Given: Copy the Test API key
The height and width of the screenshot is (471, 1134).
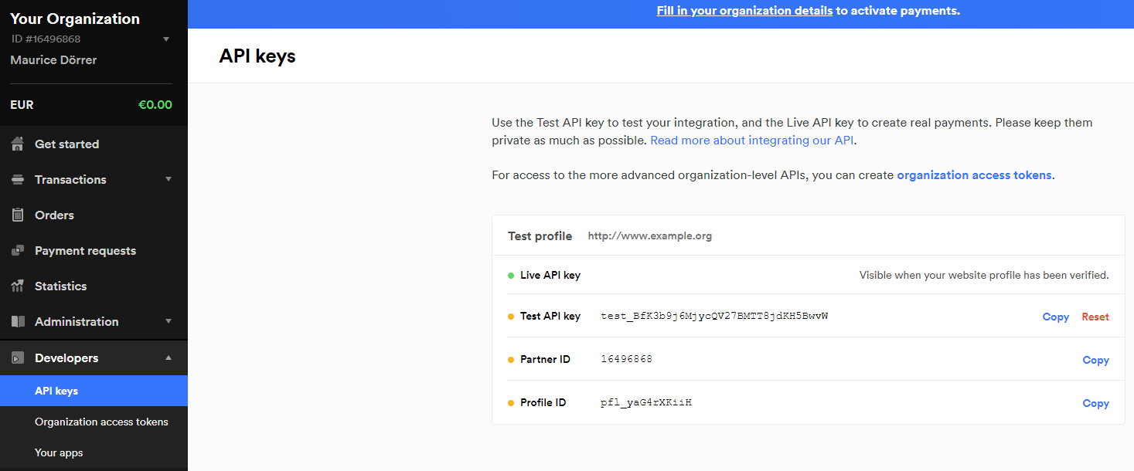Looking at the screenshot, I should tap(1055, 317).
